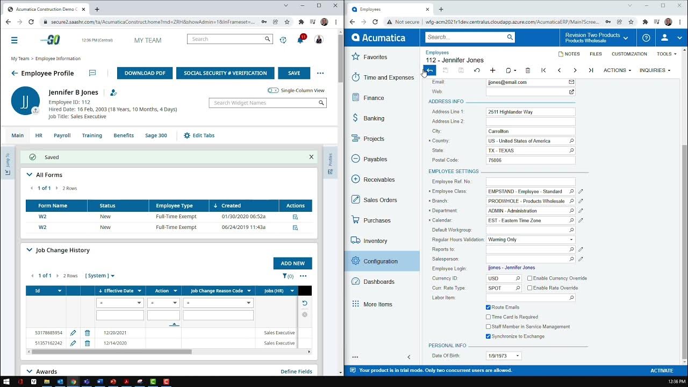688x387 pixels.
Task: Switch to the Payroll tab
Action: [x=62, y=135]
